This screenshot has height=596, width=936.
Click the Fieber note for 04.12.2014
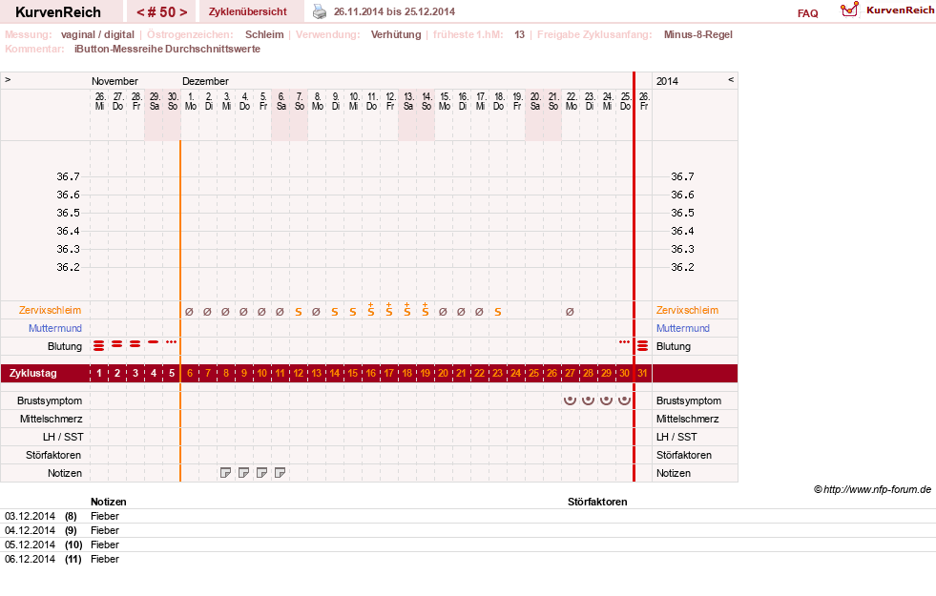[x=104, y=530]
